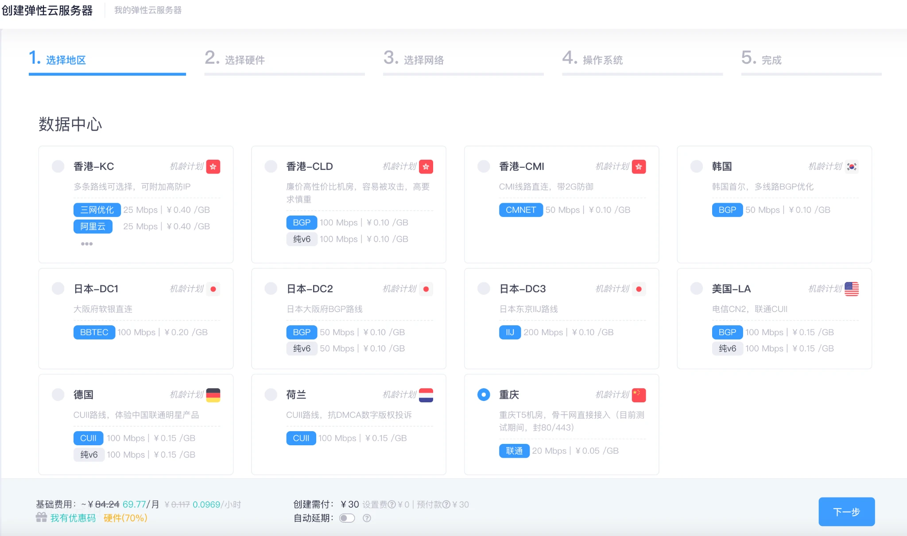
Task: Click the Hong Kong flag on 香港-KC card
Action: (x=213, y=166)
